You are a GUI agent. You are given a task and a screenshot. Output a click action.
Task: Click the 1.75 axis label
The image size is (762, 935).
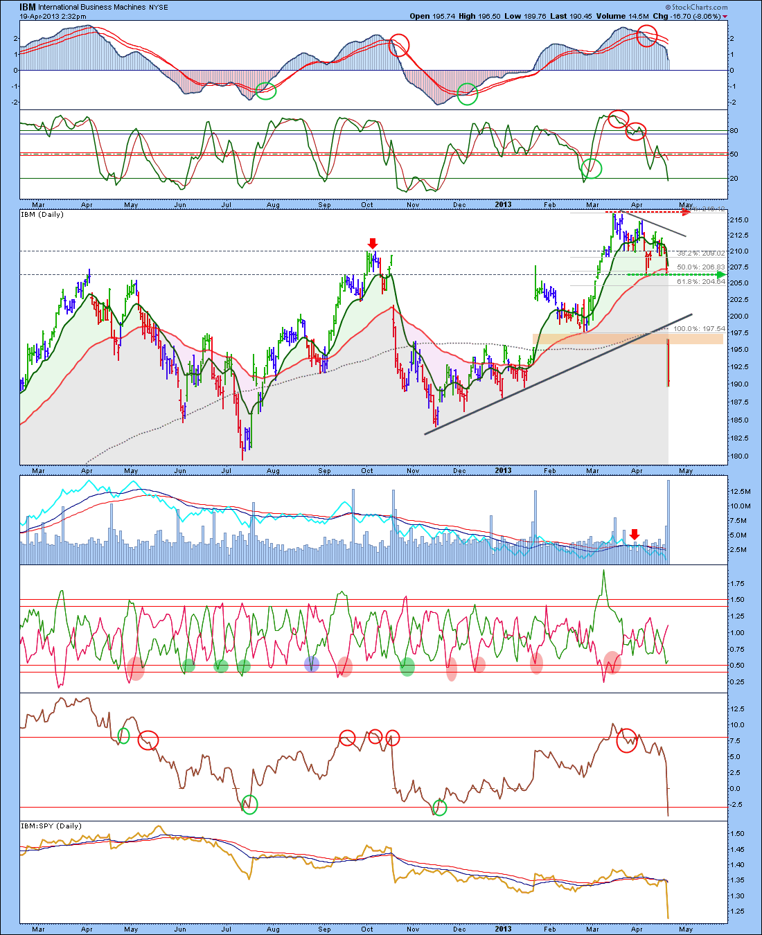[x=737, y=584]
